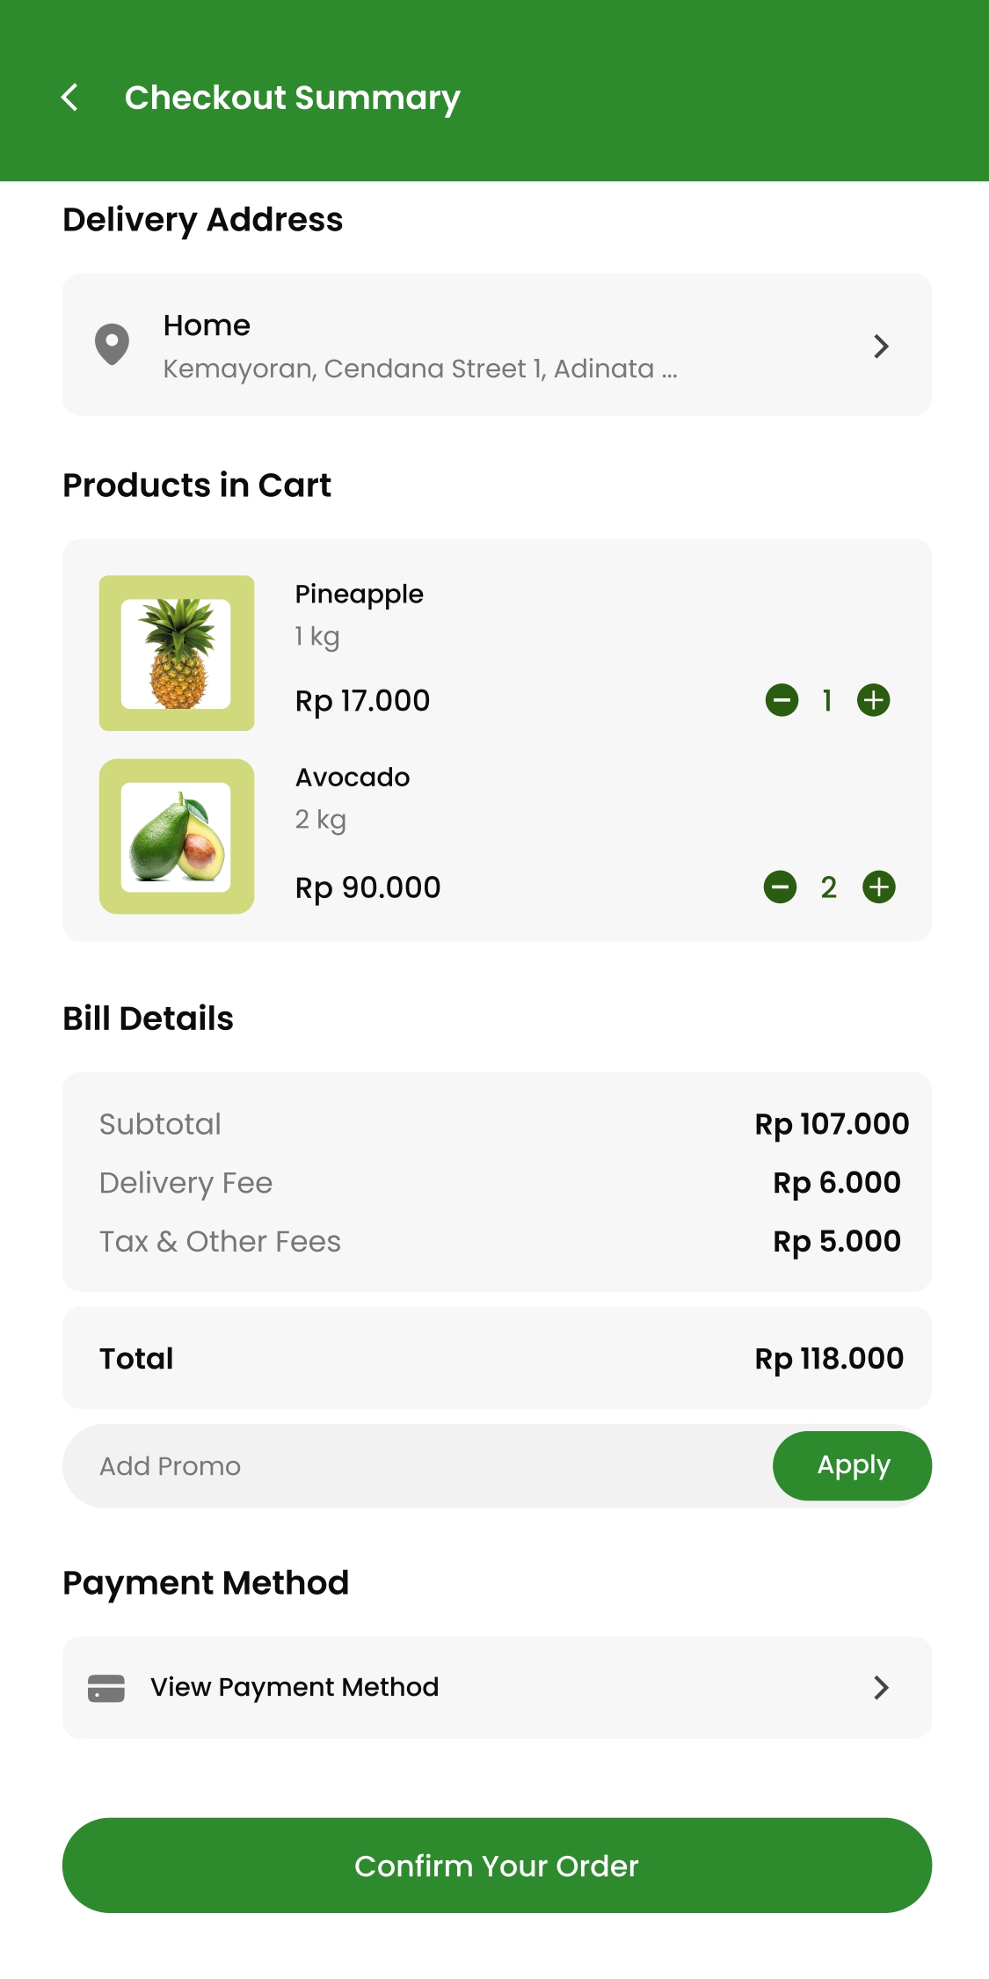
Task: Click the location pin icon
Action: click(x=112, y=344)
